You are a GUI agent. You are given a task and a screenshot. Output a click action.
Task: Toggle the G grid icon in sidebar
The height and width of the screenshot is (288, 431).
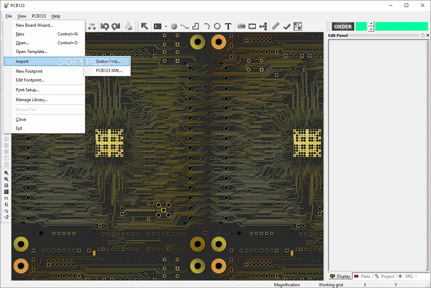point(6,204)
